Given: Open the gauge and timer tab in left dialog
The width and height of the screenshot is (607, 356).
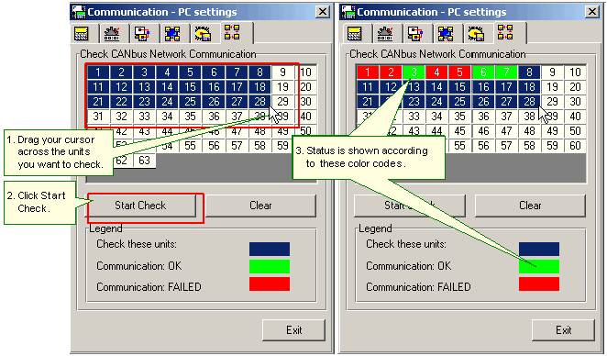Looking at the screenshot, I should tap(112, 34).
